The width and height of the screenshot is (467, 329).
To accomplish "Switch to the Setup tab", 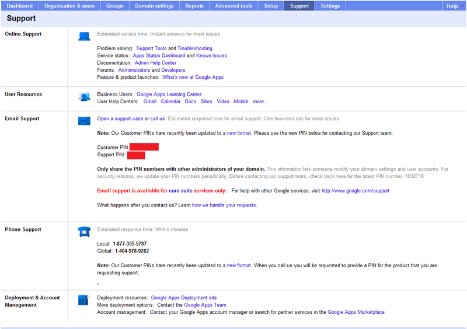I will tap(271, 6).
